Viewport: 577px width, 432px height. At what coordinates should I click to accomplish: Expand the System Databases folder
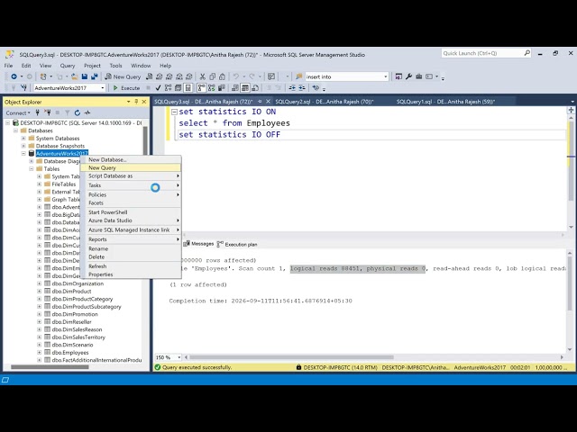click(23, 138)
